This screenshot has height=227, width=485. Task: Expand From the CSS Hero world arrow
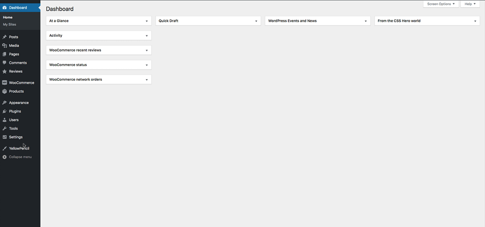click(475, 21)
